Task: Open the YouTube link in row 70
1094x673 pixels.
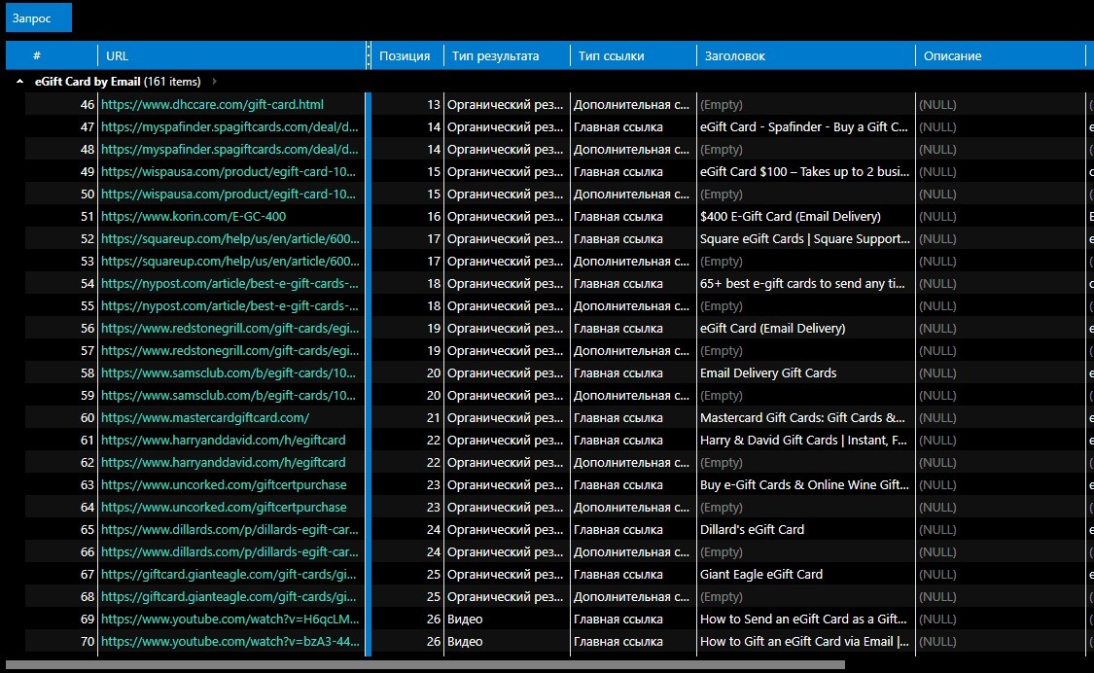Action: [x=230, y=641]
